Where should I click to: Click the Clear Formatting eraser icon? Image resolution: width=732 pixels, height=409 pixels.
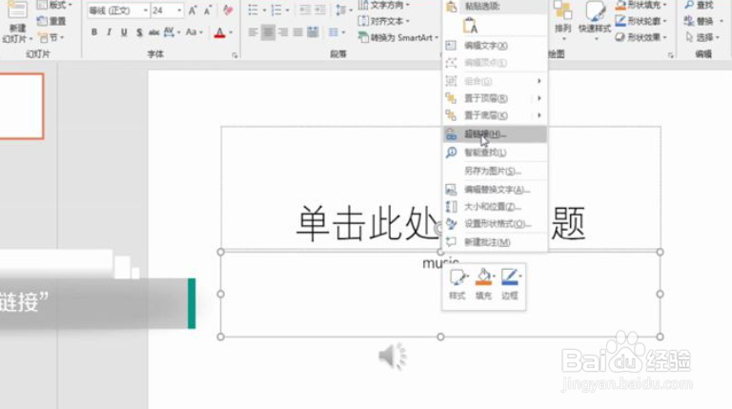click(x=228, y=10)
